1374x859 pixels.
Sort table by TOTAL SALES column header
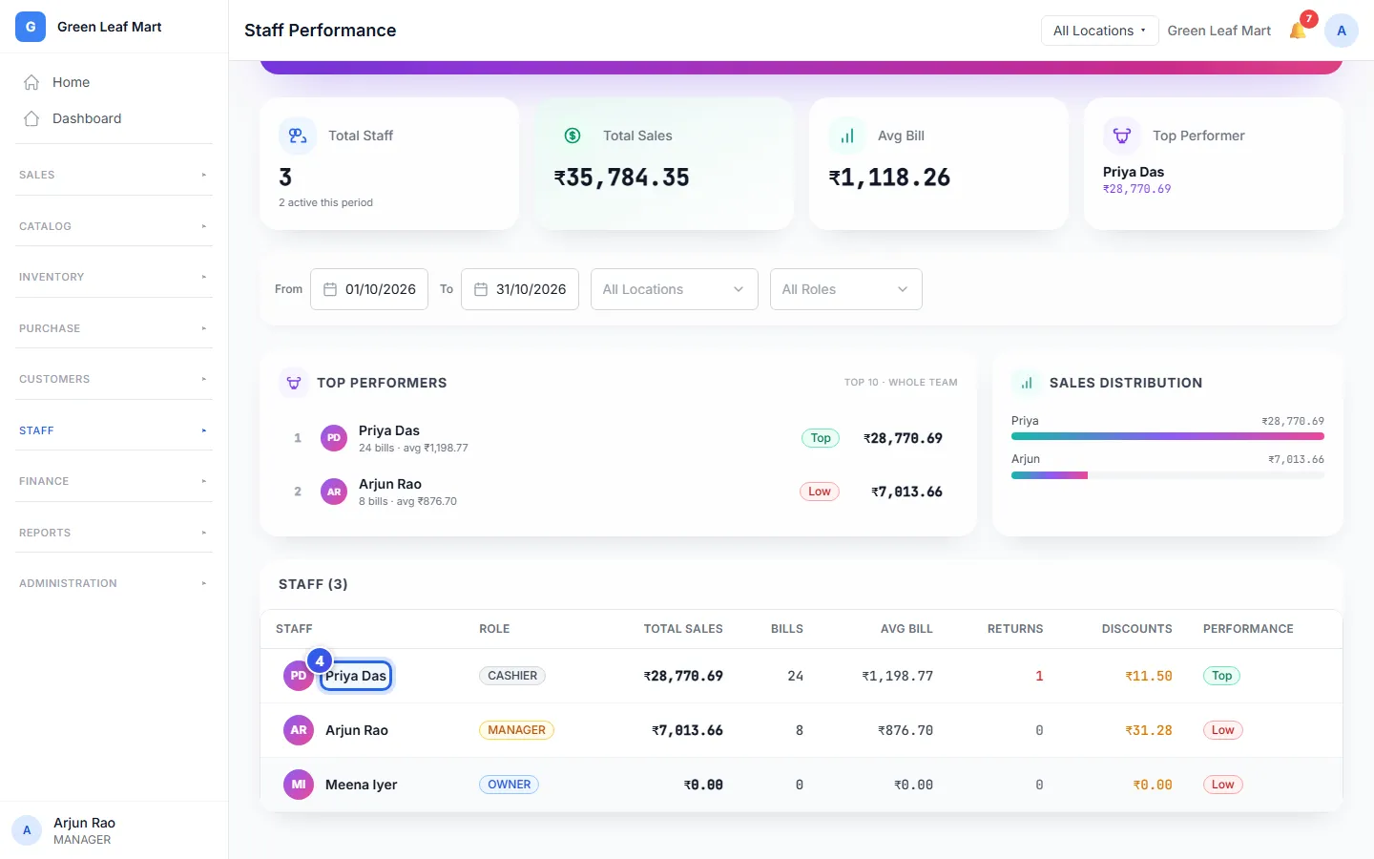point(683,629)
